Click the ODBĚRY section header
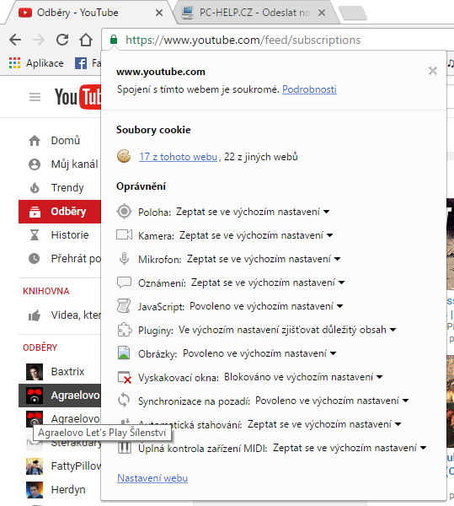Viewport: 454px width, 506px height. (x=40, y=347)
